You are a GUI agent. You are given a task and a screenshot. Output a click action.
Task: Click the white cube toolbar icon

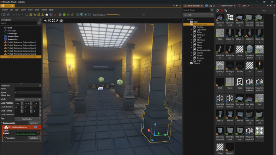click(x=47, y=15)
